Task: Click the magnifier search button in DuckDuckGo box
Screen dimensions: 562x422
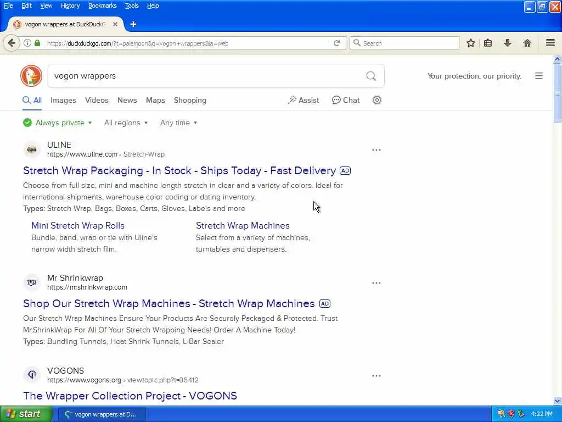Action: click(371, 76)
